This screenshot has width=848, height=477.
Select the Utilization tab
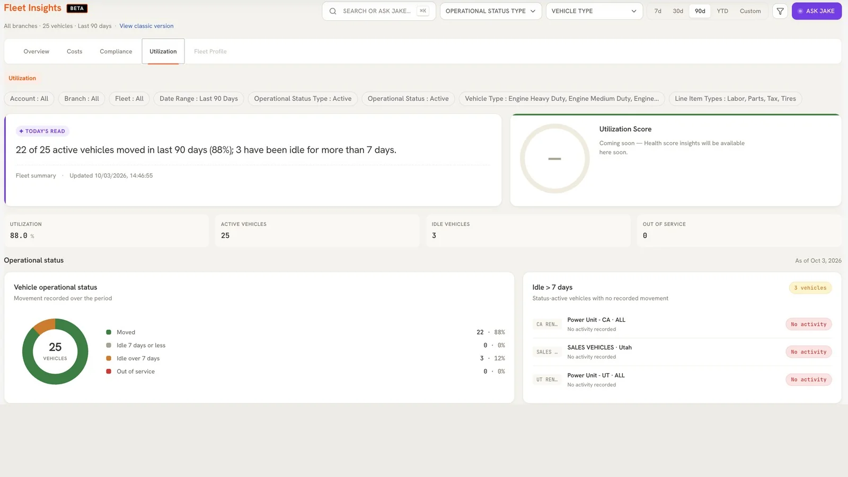[x=163, y=51]
